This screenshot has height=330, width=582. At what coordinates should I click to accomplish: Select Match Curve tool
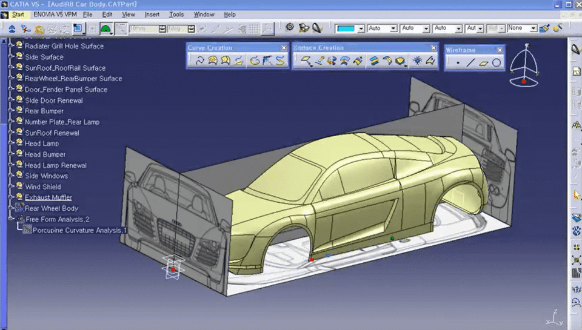pyautogui.click(x=280, y=61)
